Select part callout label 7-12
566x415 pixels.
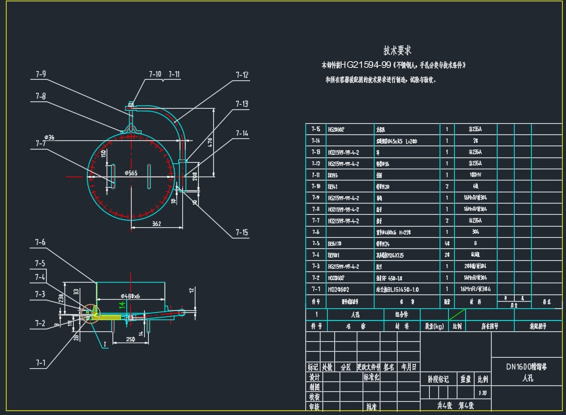coord(242,75)
